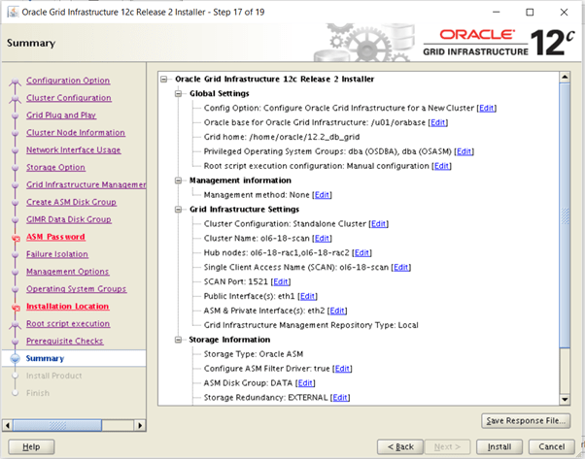
Task: Click the Summary step bullet icon
Action: point(15,359)
